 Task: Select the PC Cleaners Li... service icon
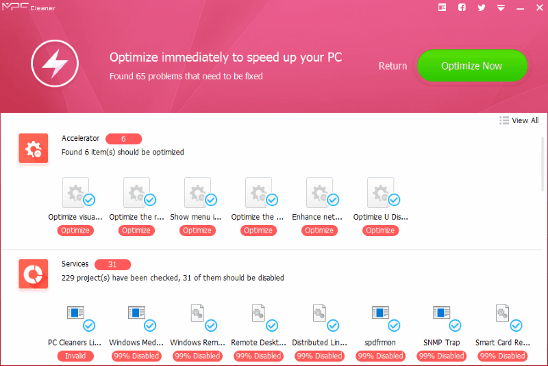click(75, 313)
